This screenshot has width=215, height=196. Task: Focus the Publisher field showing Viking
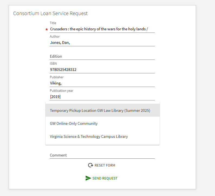point(102,83)
